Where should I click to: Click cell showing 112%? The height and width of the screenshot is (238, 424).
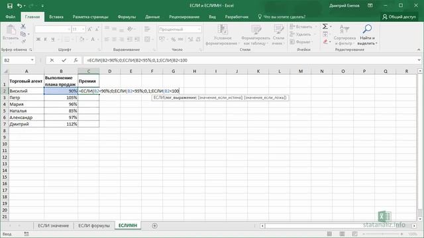[x=61, y=124]
